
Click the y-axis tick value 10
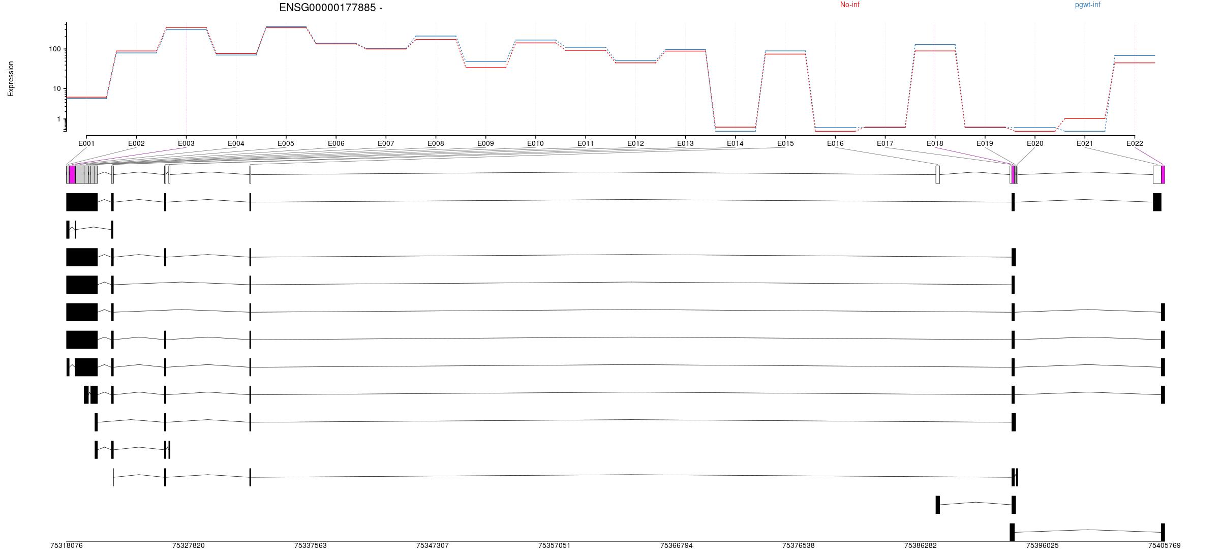coord(57,89)
